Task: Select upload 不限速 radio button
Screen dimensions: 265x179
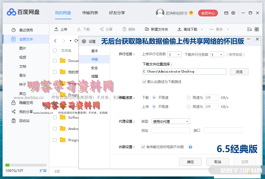Action: click(x=154, y=107)
